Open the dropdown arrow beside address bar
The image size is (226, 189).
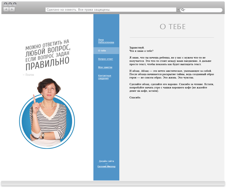[x=178, y=10]
